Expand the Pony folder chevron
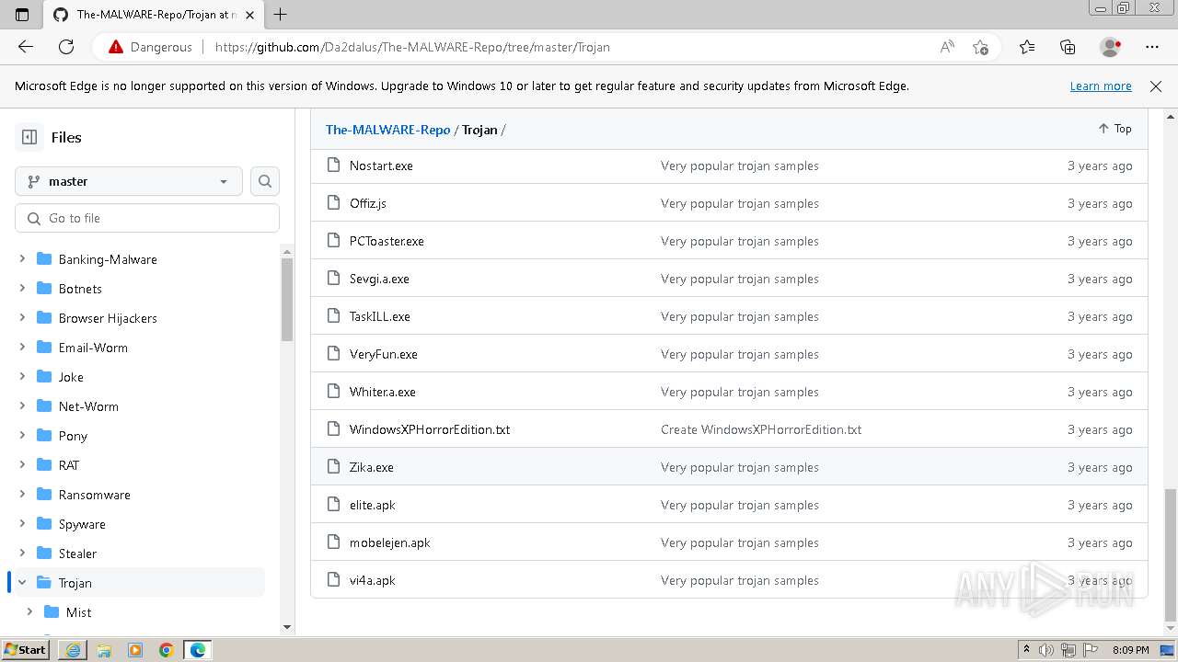This screenshot has width=1178, height=662. tap(22, 436)
